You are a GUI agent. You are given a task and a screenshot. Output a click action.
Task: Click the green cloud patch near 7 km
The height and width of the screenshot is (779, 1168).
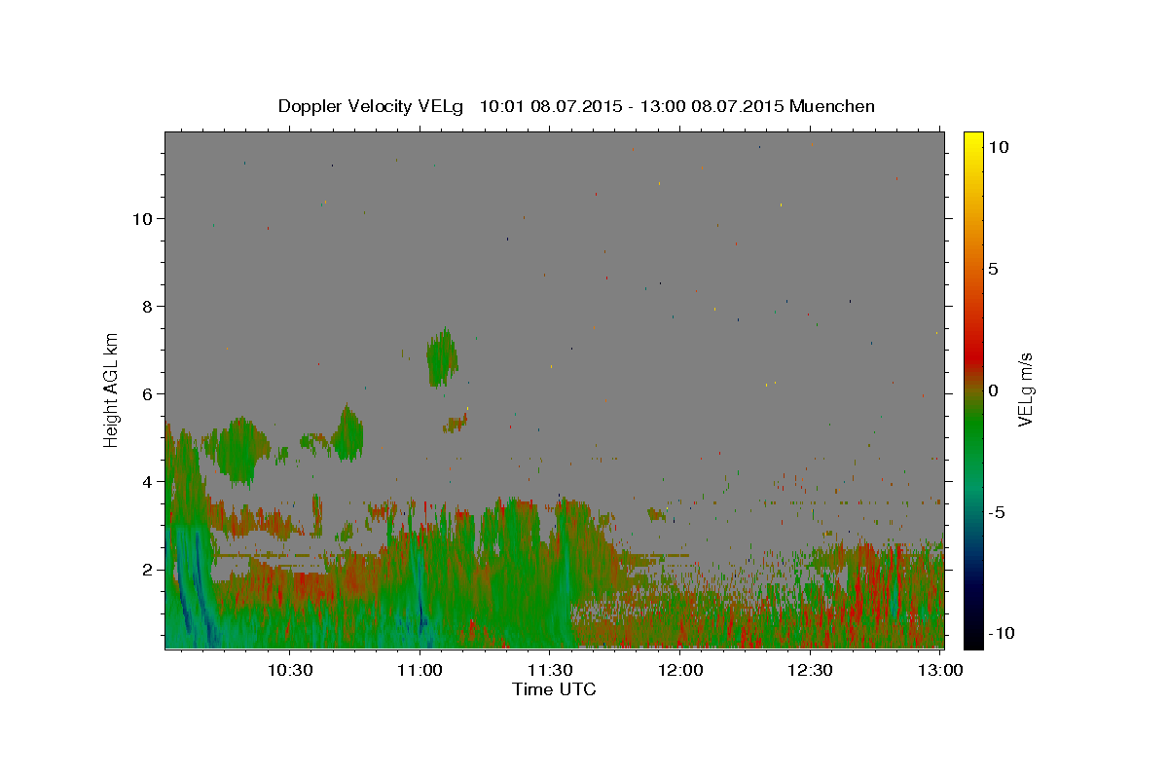[x=442, y=358]
